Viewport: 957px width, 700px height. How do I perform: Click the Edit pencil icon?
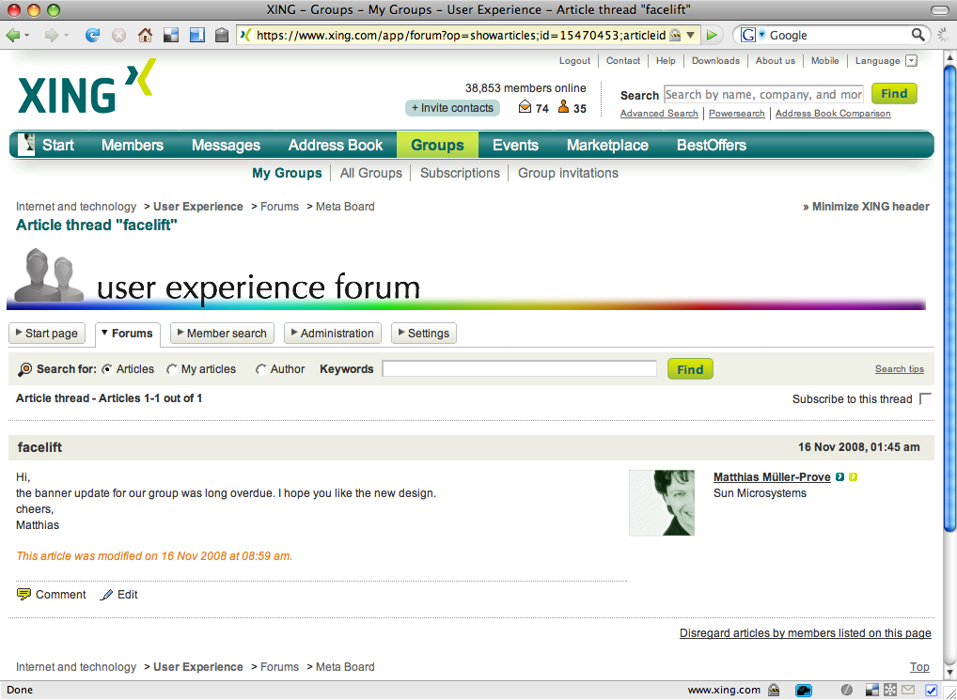pos(107,595)
